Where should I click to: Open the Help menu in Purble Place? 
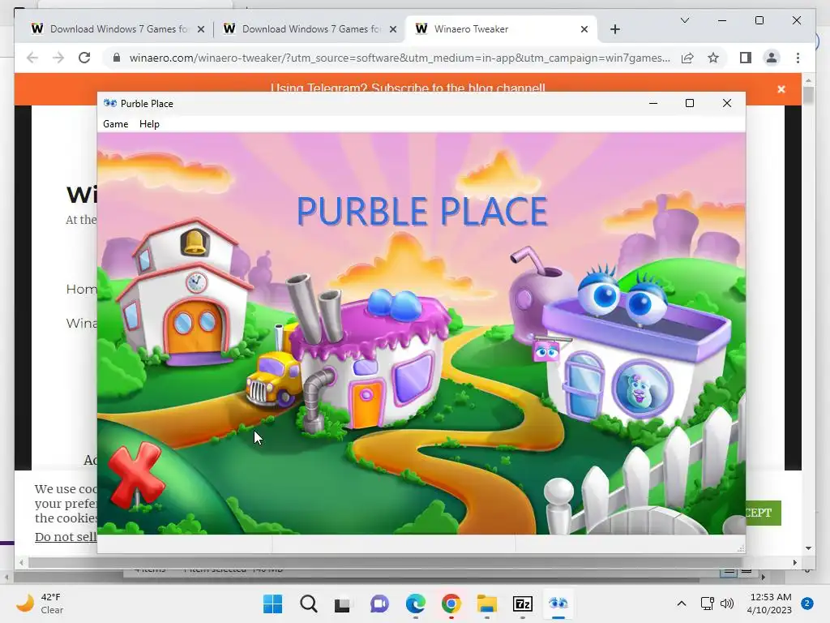[x=149, y=124]
